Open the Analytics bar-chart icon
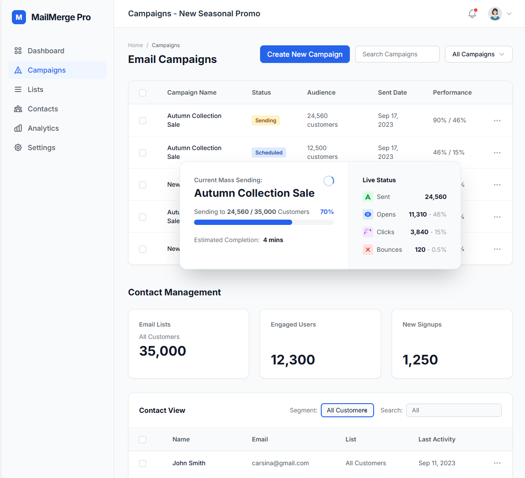The image size is (525, 478). 18,128
